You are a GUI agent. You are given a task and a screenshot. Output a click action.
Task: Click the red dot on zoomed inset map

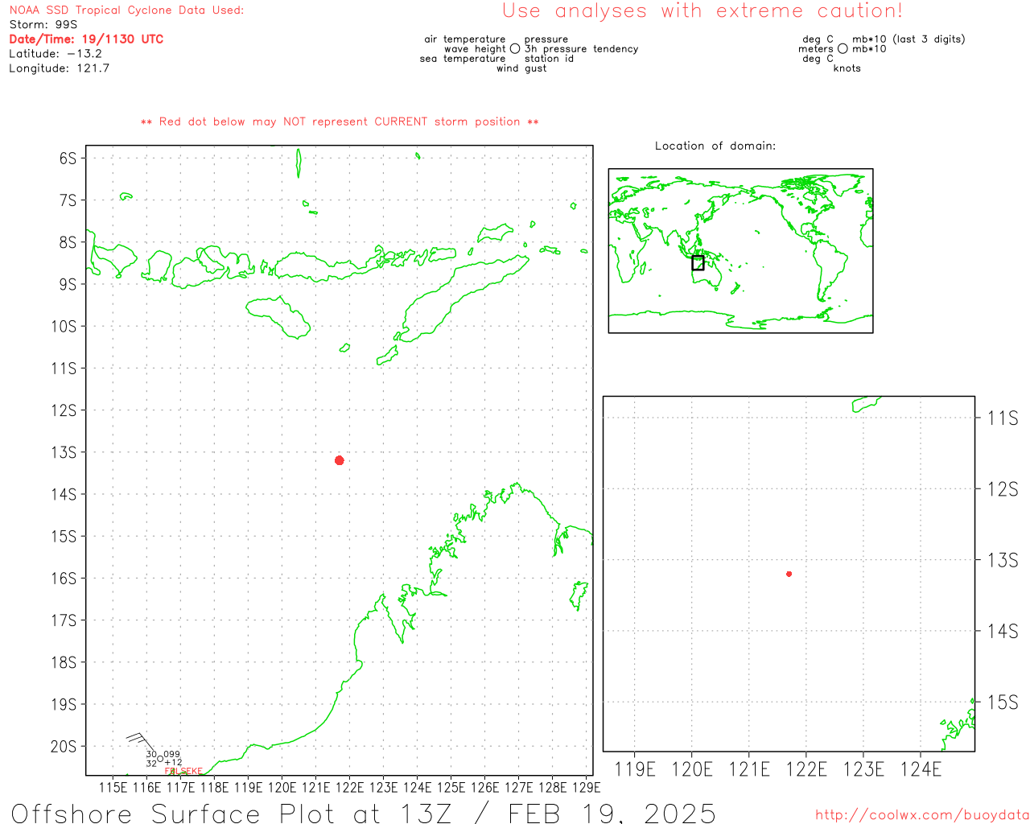[x=789, y=574]
